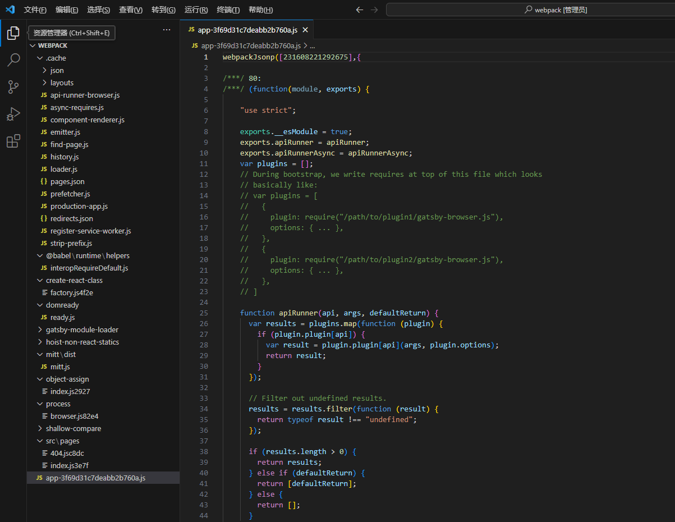
Task: Open 404.jsc8dc file
Action: coord(103,453)
